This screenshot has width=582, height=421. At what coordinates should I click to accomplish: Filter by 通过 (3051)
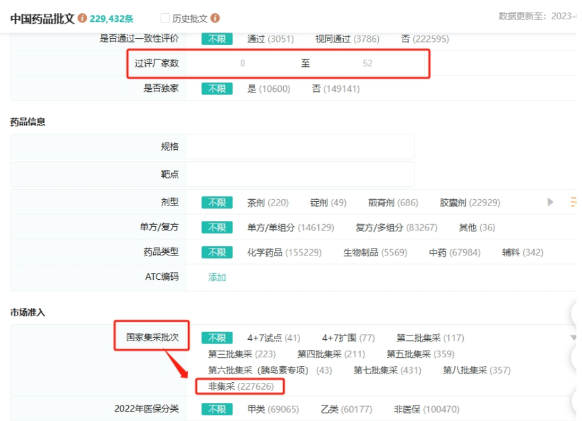click(x=271, y=39)
